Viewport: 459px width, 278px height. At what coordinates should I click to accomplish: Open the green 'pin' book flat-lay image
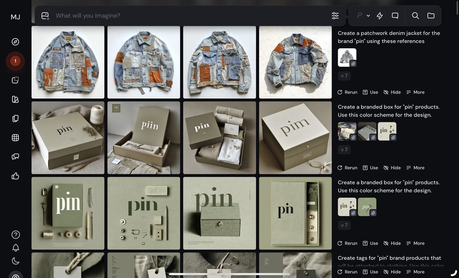pyautogui.click(x=68, y=213)
